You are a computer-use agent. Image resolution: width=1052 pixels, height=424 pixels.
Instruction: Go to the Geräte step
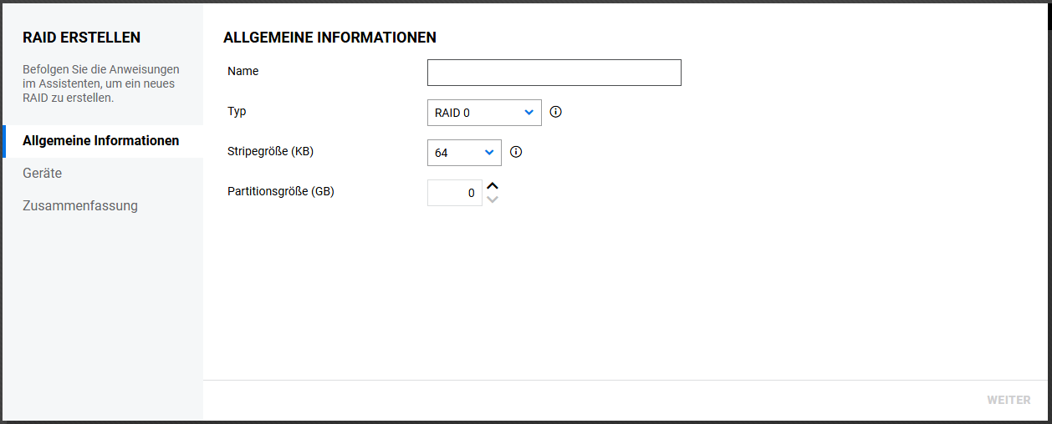tap(43, 174)
